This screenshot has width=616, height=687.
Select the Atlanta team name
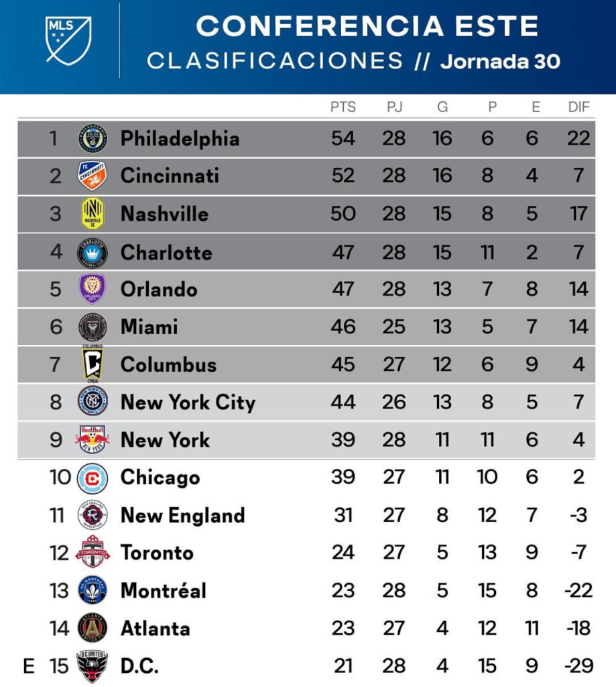(x=156, y=629)
